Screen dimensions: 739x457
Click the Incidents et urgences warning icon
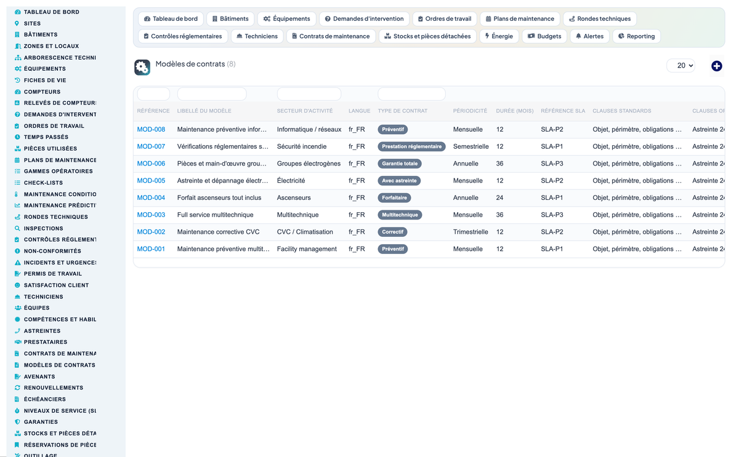click(17, 263)
